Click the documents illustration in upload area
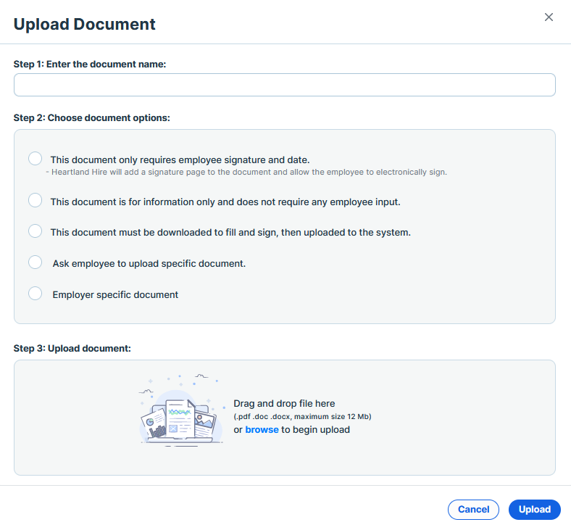Screen dimensions: 571x530 [181, 410]
